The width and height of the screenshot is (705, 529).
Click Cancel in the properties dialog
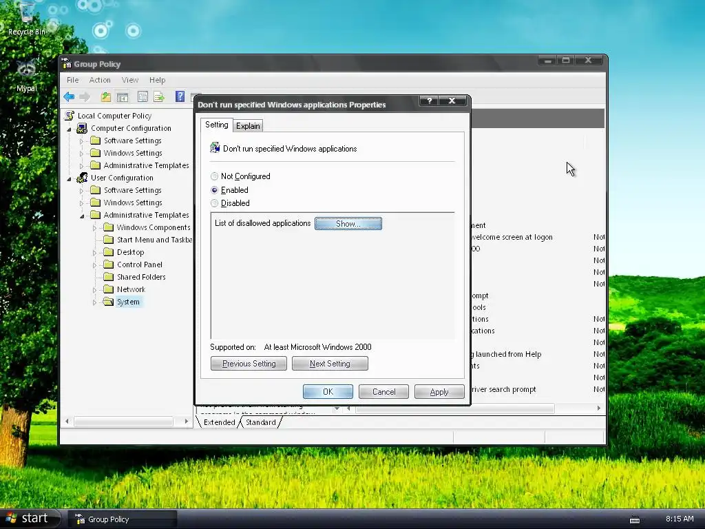[383, 392]
